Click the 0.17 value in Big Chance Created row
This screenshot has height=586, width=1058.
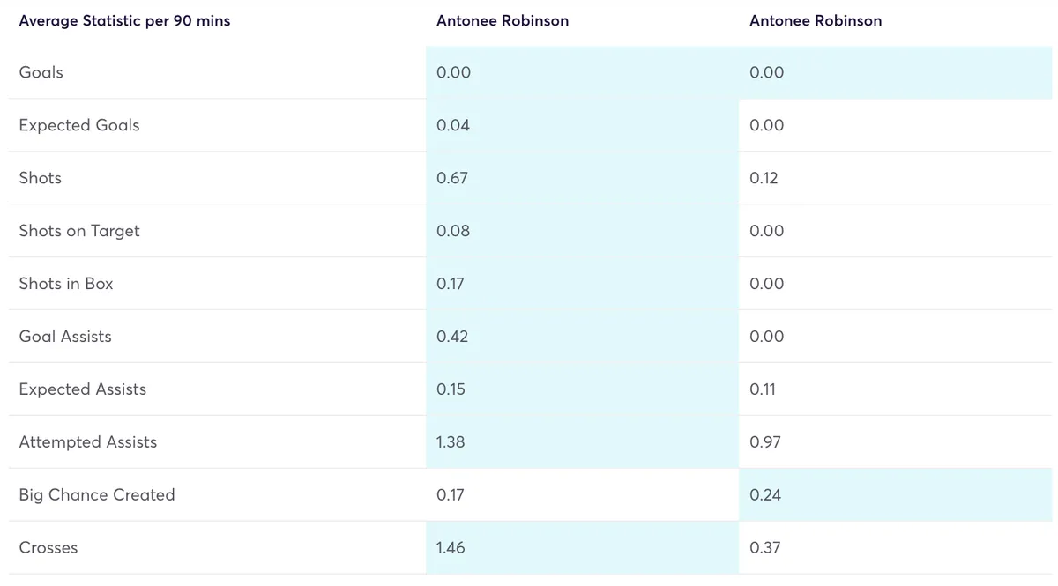pos(451,495)
